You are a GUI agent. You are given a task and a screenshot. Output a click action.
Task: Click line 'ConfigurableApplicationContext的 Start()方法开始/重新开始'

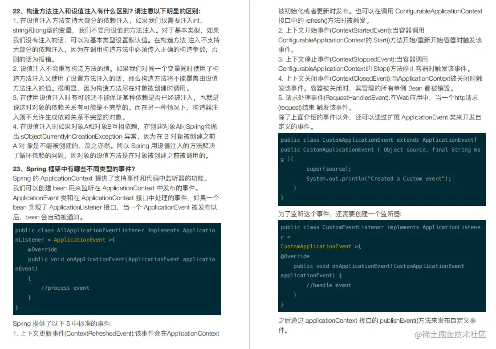(380, 40)
